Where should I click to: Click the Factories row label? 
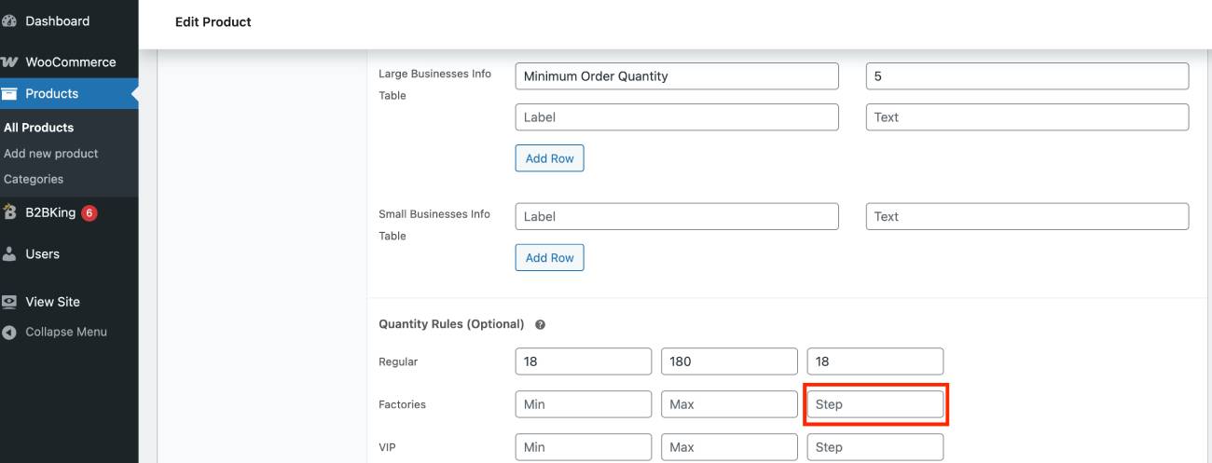[403, 405]
